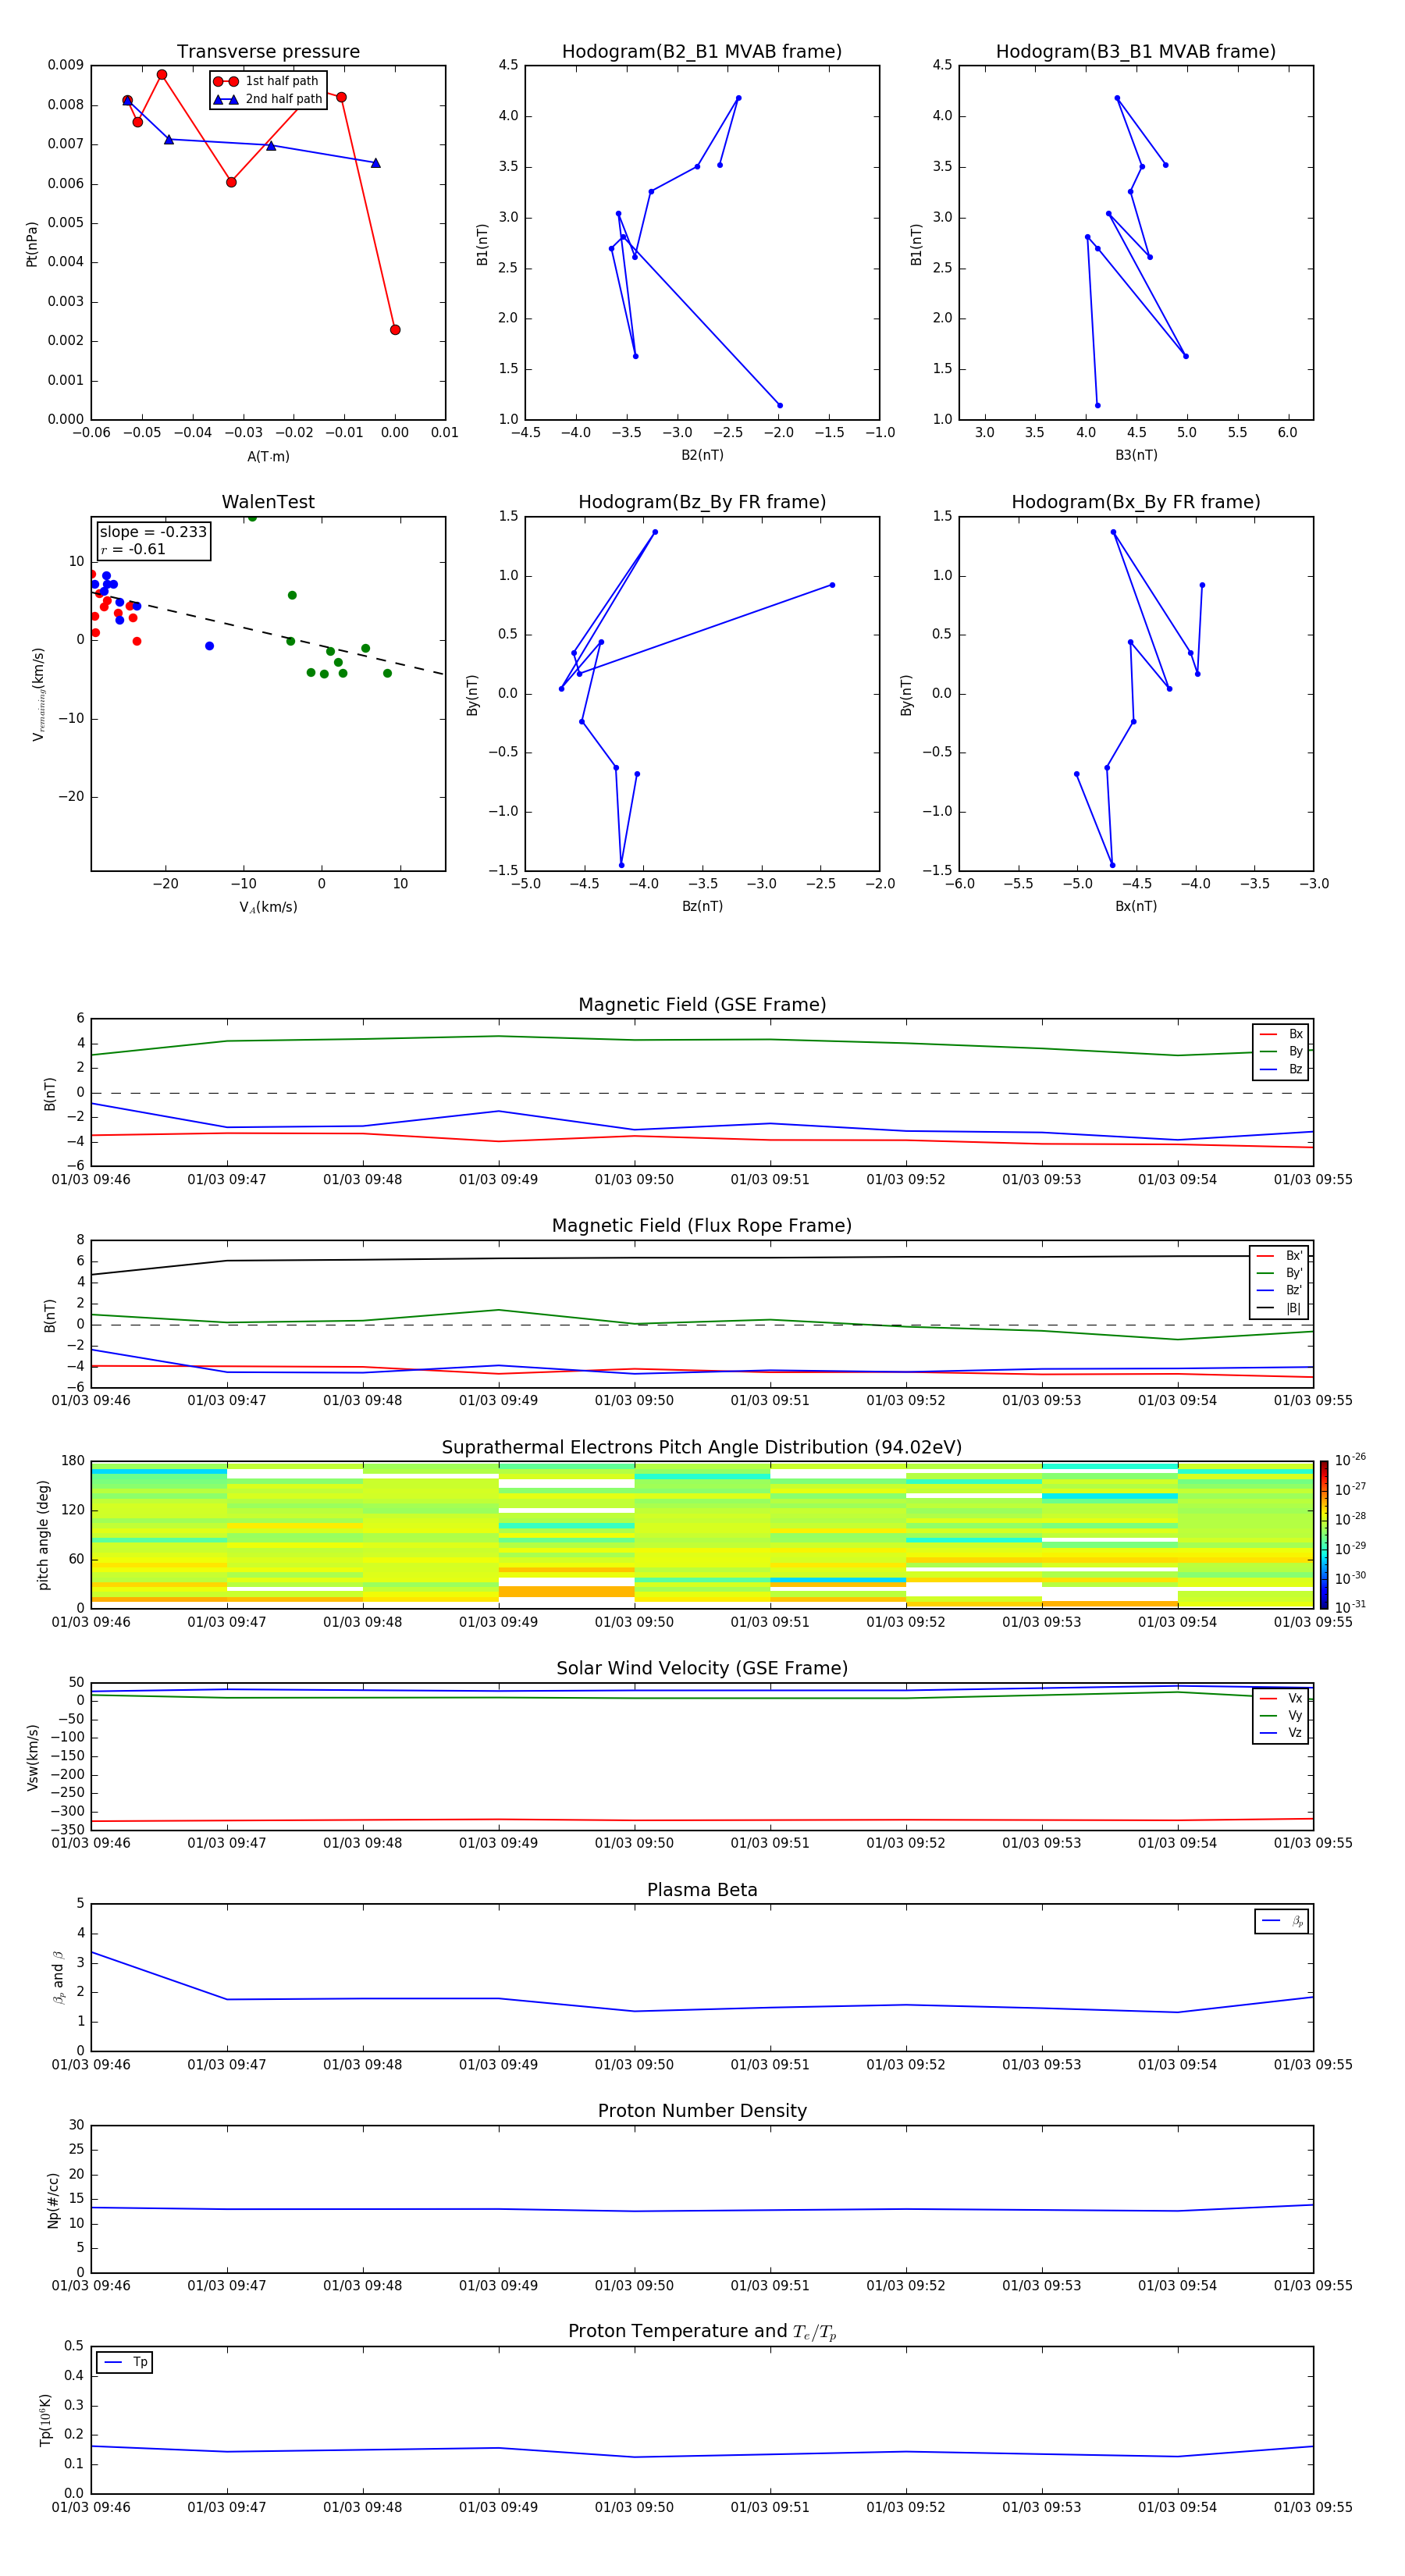Click the "pitch angle (deg)" axis label

[x=43, y=1535]
